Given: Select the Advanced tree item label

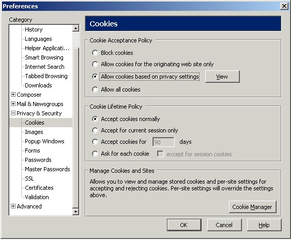Looking at the screenshot, I should click(x=29, y=206).
